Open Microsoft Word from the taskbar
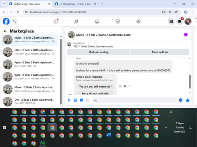 pos(109,135)
